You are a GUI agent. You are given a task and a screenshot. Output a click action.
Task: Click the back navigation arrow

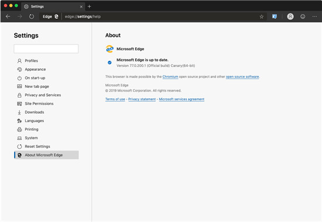pos(8,16)
